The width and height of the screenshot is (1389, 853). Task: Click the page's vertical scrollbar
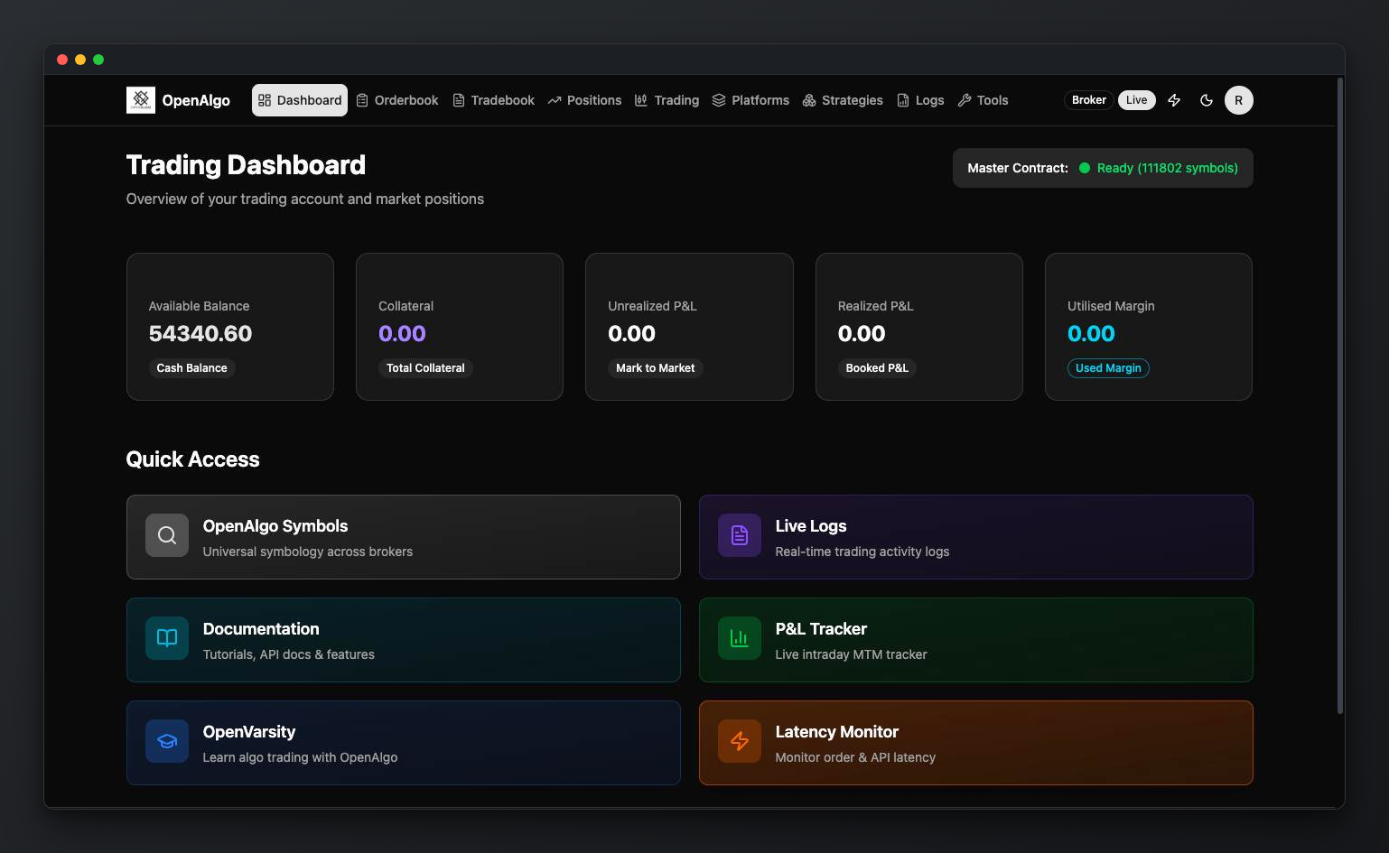coord(1340,397)
